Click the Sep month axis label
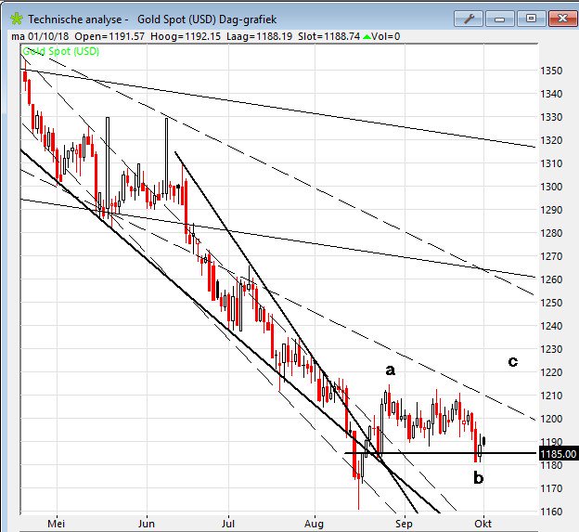This screenshot has height=532, width=579. tap(404, 524)
